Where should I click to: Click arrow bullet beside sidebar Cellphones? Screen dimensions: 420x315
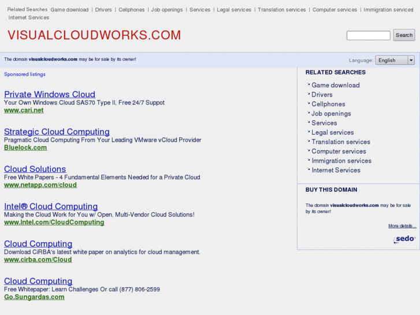(309, 103)
